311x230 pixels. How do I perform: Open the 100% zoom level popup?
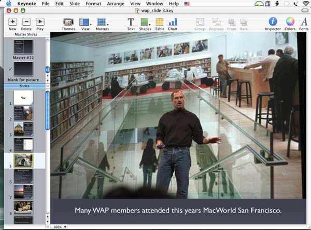click(58, 227)
